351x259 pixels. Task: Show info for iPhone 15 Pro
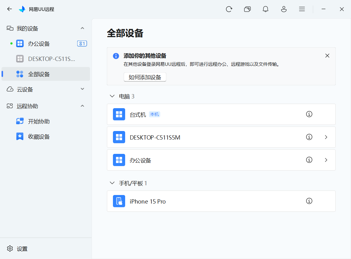tap(309, 201)
